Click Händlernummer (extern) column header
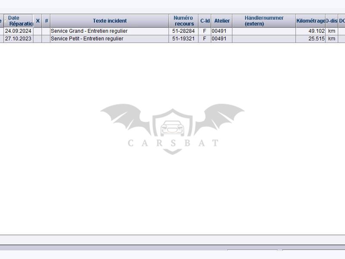Image resolution: width=345 pixels, height=259 pixels. click(264, 21)
